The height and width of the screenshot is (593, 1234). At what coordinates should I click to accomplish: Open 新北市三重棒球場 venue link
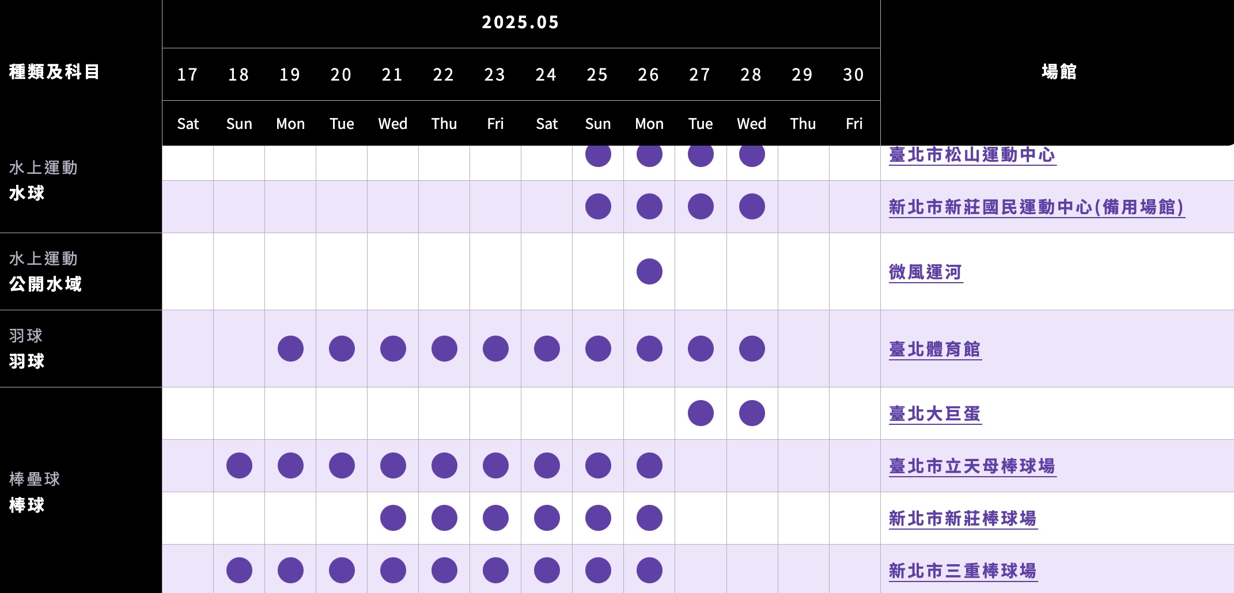[x=963, y=571]
